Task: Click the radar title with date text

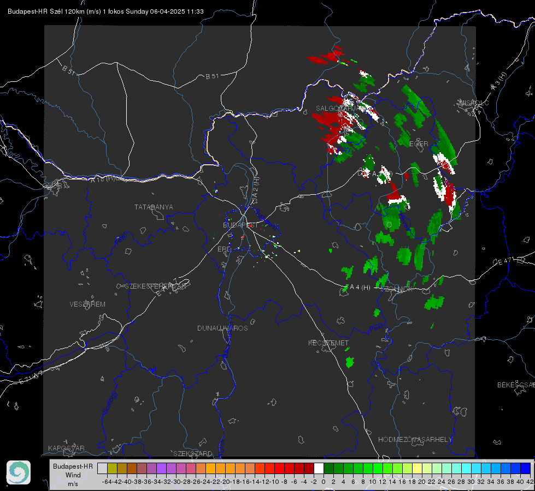Action: (x=106, y=11)
